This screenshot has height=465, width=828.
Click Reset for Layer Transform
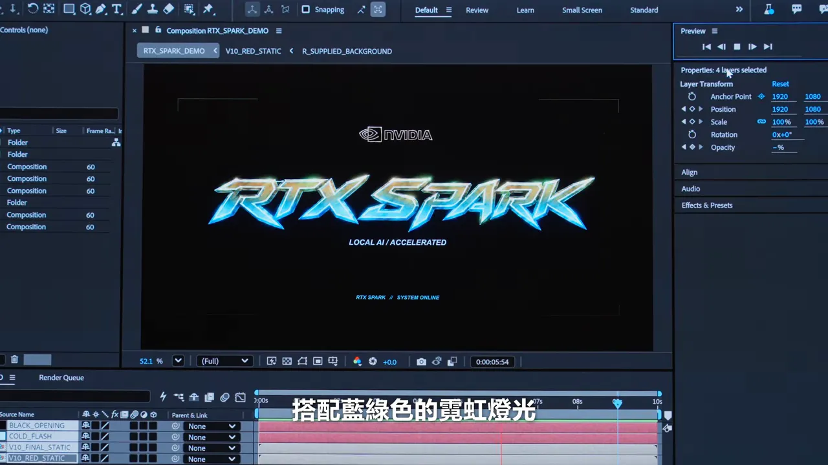click(780, 84)
